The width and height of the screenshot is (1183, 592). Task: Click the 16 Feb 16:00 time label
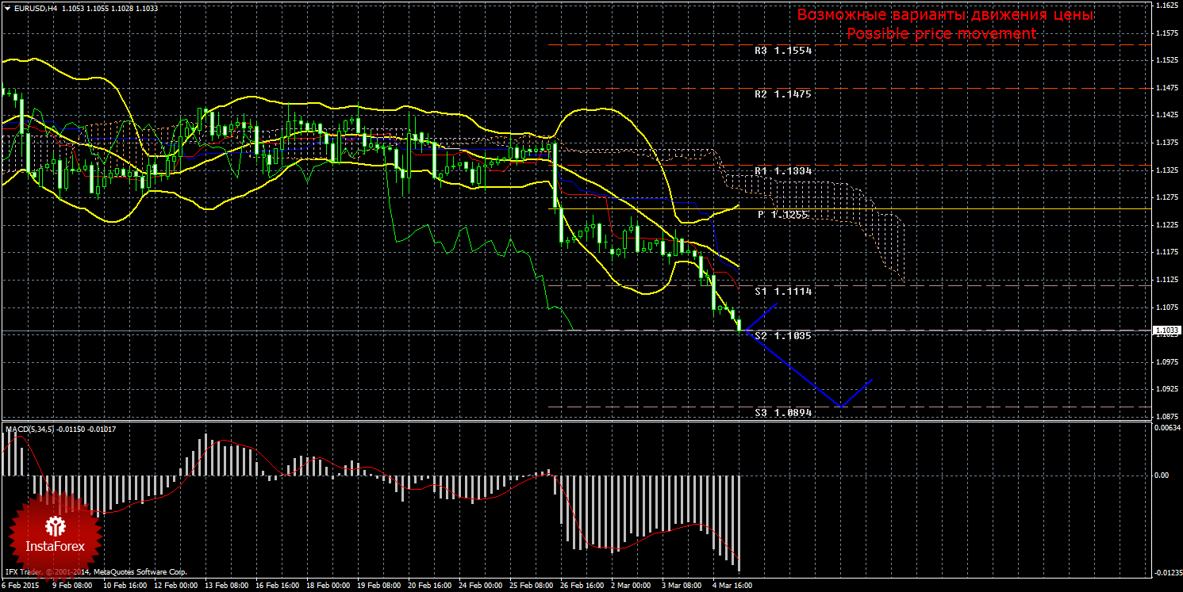tap(277, 586)
